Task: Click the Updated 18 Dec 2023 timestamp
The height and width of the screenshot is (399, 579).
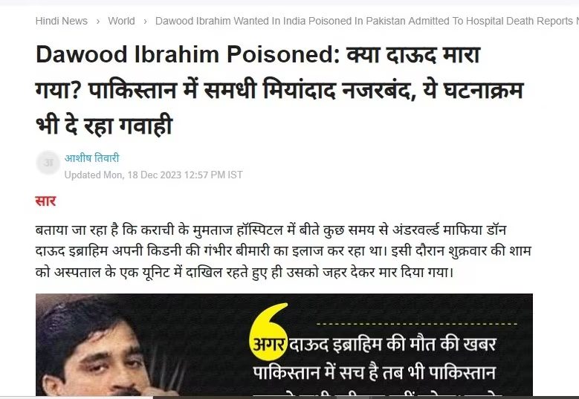Action: coord(154,175)
